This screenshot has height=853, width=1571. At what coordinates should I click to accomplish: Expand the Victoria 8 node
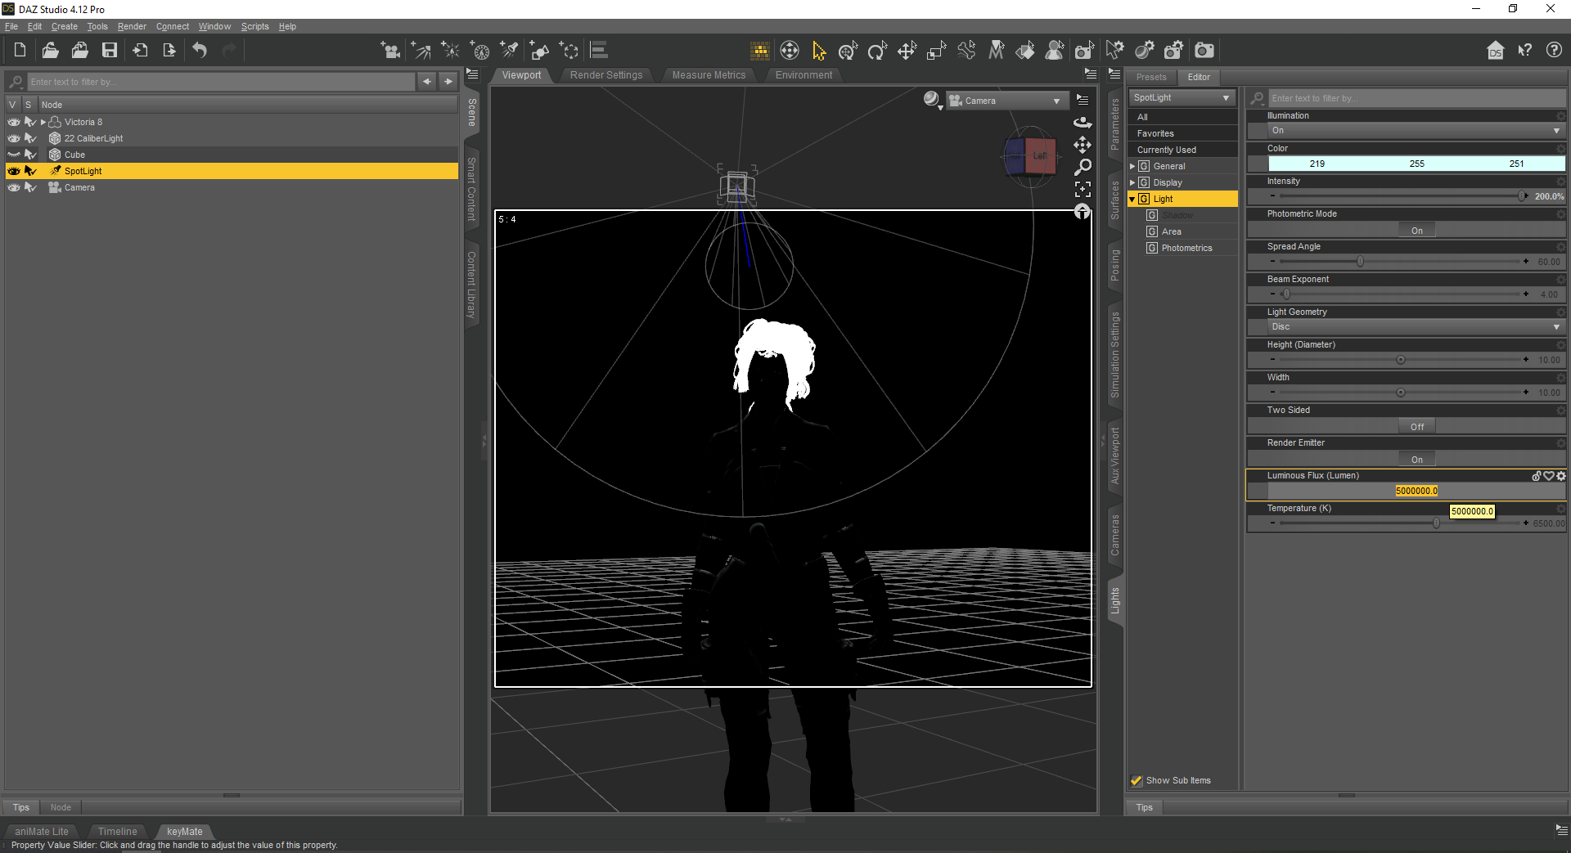[x=43, y=122]
